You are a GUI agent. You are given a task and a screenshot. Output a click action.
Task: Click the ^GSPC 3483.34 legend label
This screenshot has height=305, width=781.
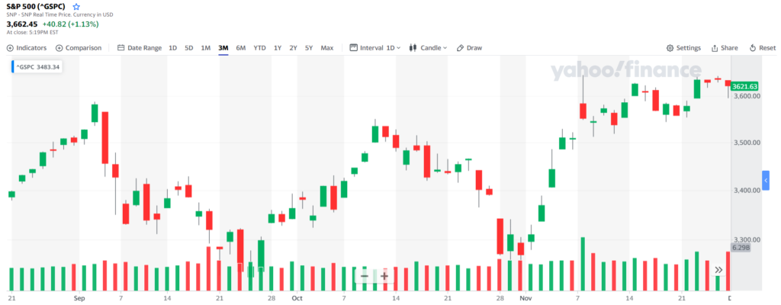click(37, 67)
